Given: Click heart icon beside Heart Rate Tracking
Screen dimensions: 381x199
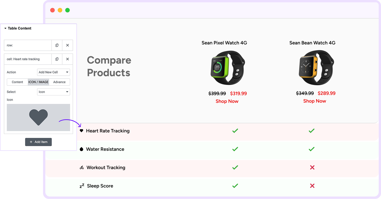Looking at the screenshot, I should click(81, 131).
